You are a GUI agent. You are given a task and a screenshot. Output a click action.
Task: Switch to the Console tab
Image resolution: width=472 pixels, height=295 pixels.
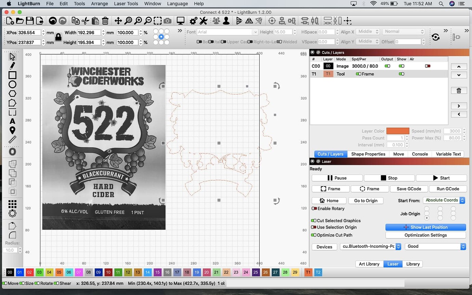(420, 154)
